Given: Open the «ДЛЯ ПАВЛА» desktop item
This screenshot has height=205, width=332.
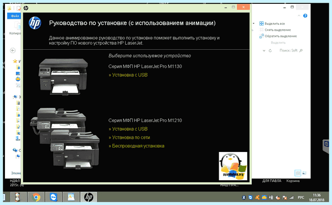Looking at the screenshot, I should coord(272,181).
